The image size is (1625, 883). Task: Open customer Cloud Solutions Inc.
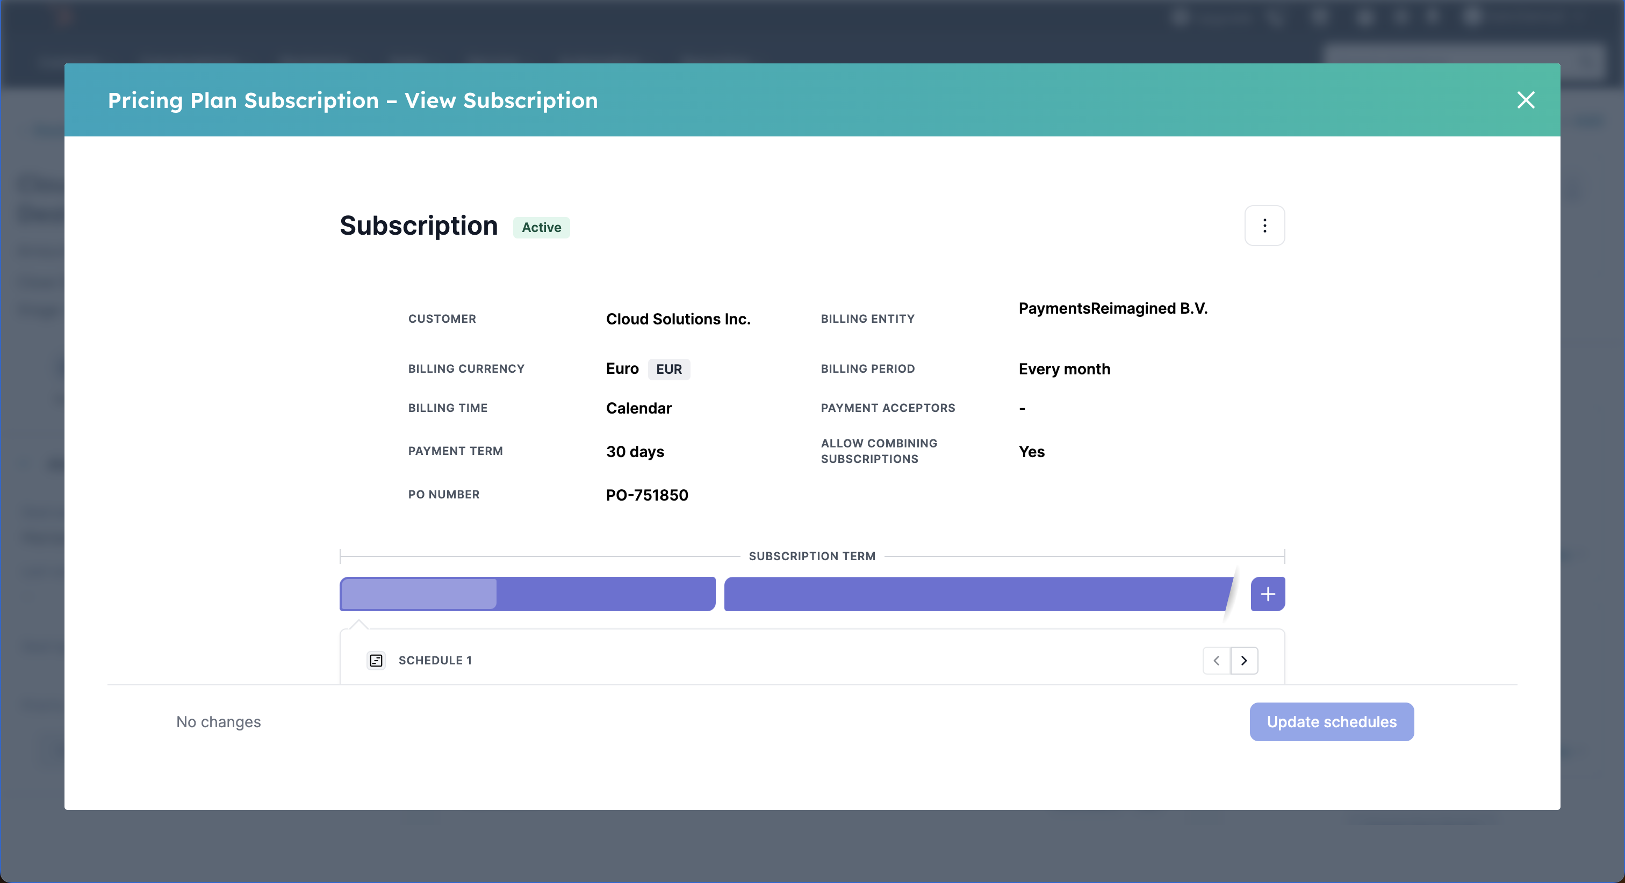pos(678,319)
